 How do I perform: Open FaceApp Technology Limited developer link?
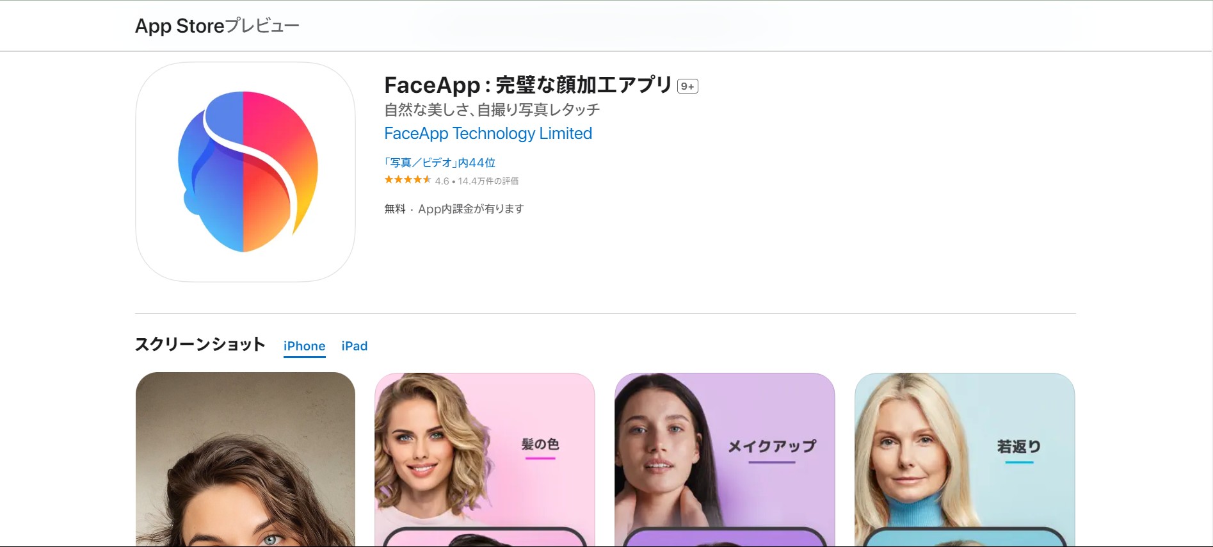[x=488, y=133]
